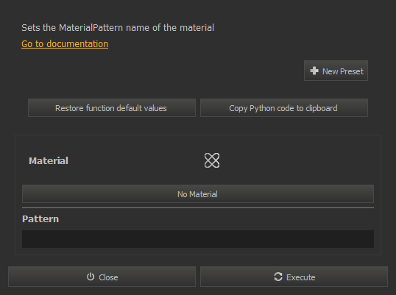Restore function default values
The image size is (396, 295).
(112, 108)
